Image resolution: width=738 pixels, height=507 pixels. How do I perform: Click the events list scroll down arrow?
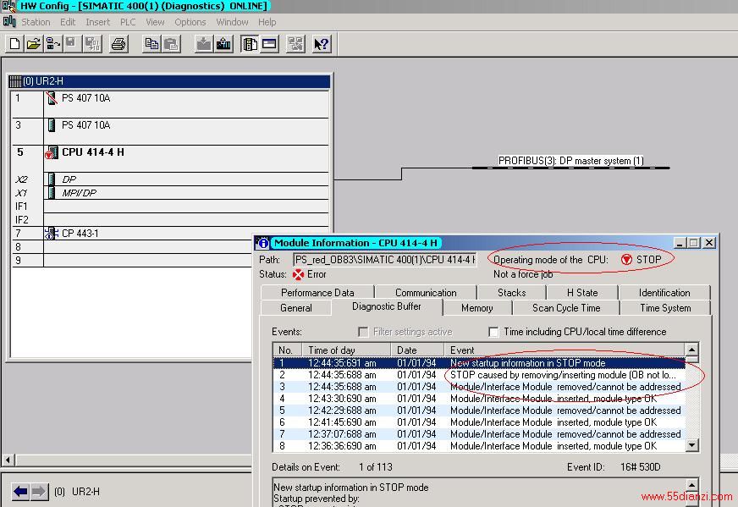pos(692,445)
